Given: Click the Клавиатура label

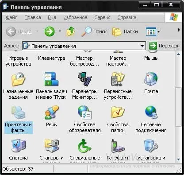Looking at the screenshot, I should click(x=52, y=58).
